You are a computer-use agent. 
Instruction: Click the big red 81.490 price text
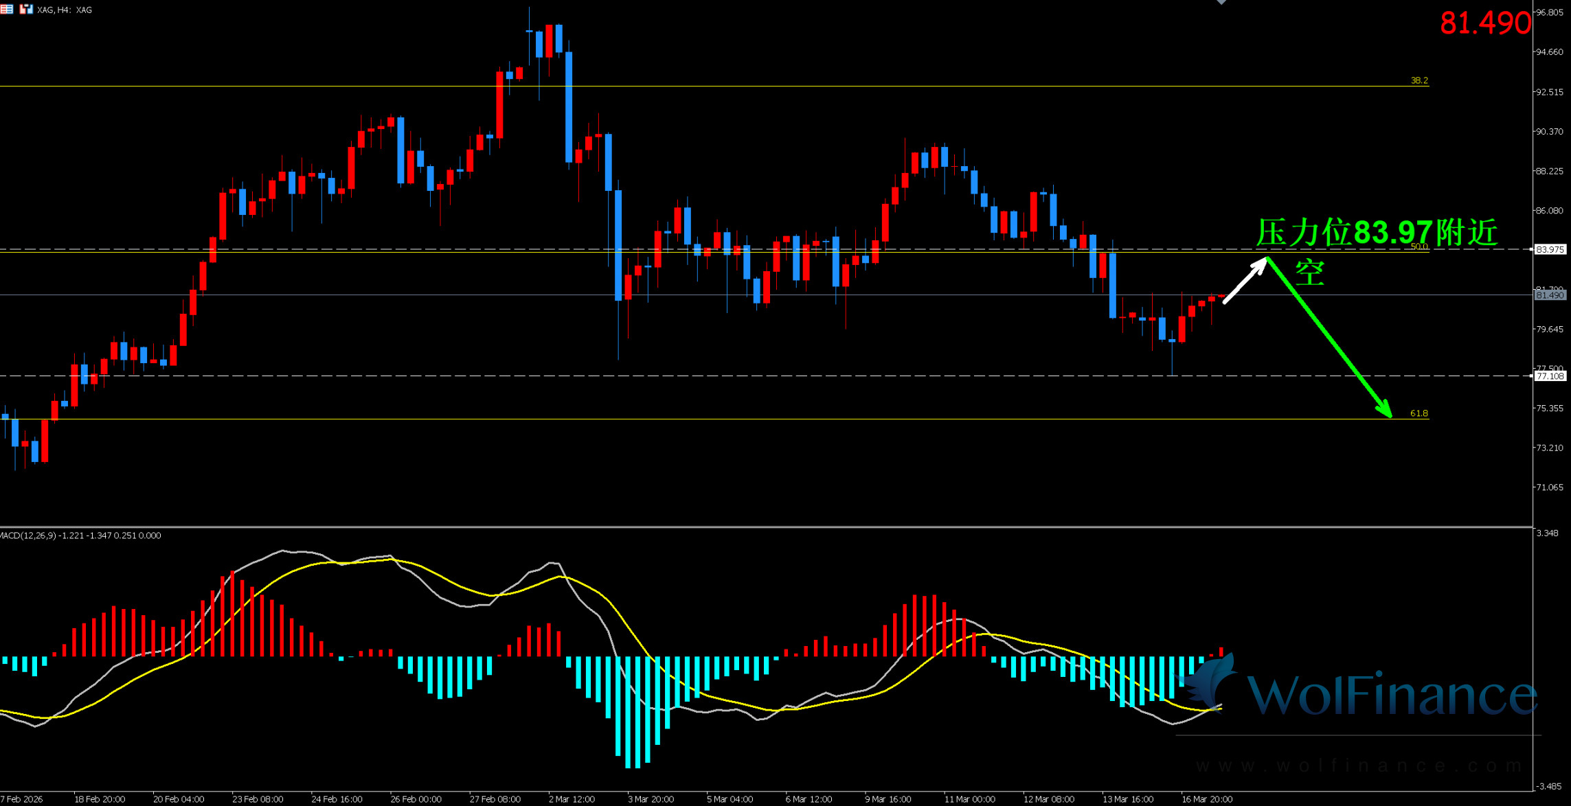coord(1484,23)
